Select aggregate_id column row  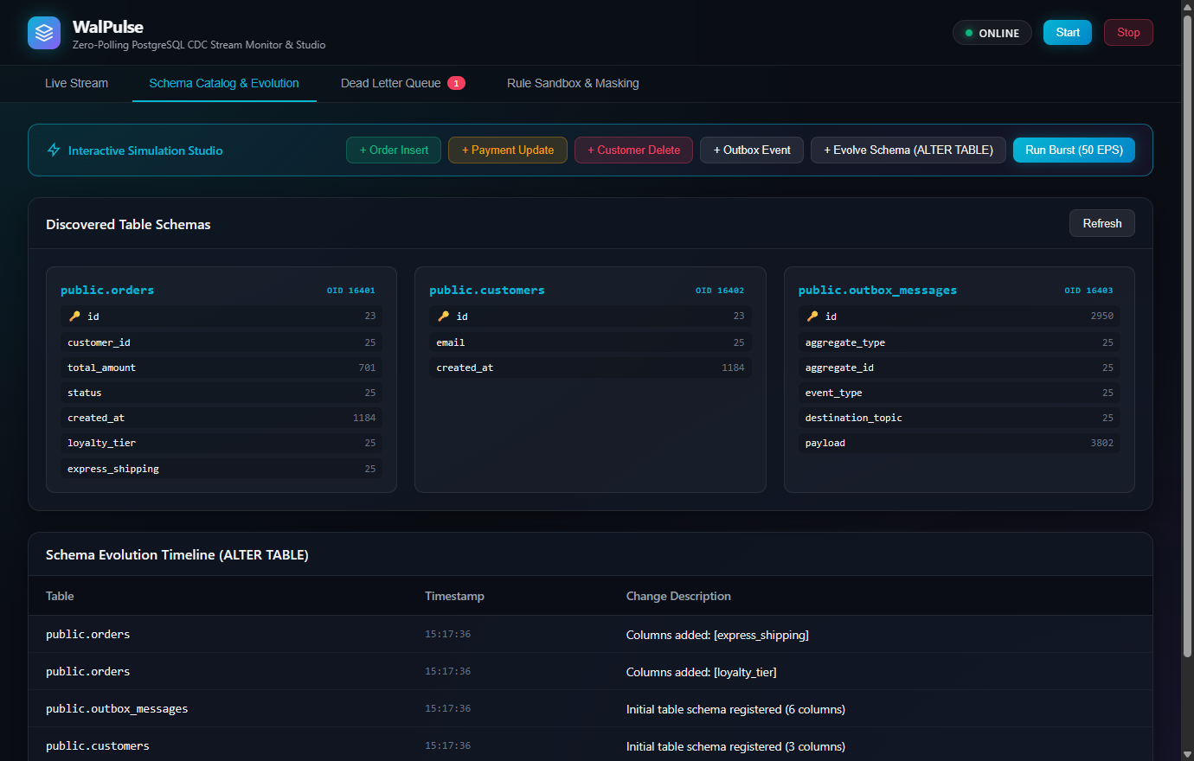tap(960, 368)
